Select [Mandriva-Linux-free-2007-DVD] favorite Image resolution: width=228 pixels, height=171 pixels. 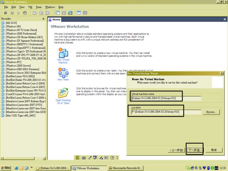[24, 105]
